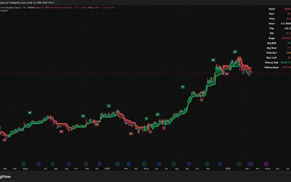Select the red 12 bear-run label
The height and width of the screenshot is (182, 291).
click(x=97, y=125)
